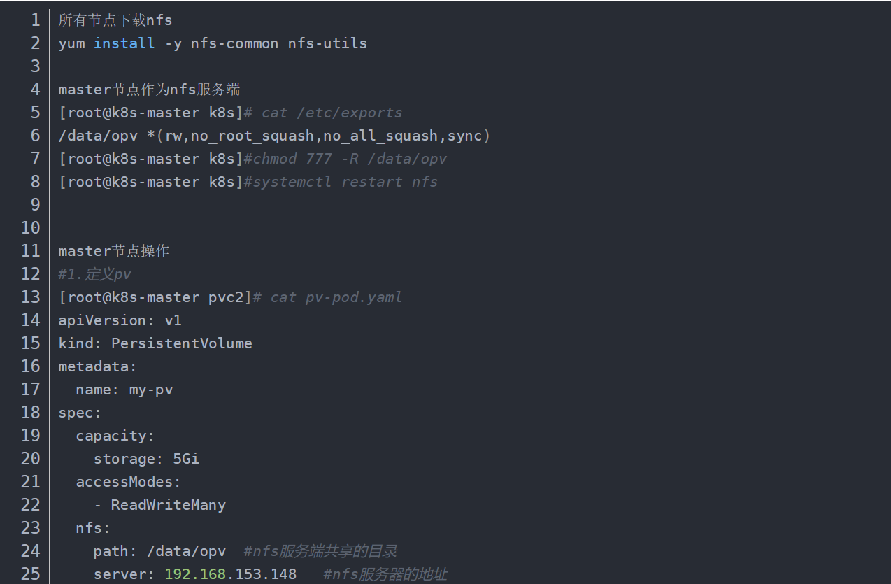Image resolution: width=891 pixels, height=584 pixels.
Task: Click the "/data/opv" path on line 24
Action: (186, 551)
